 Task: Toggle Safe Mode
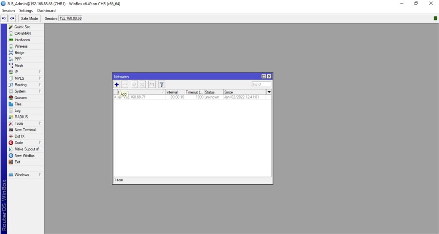30,18
